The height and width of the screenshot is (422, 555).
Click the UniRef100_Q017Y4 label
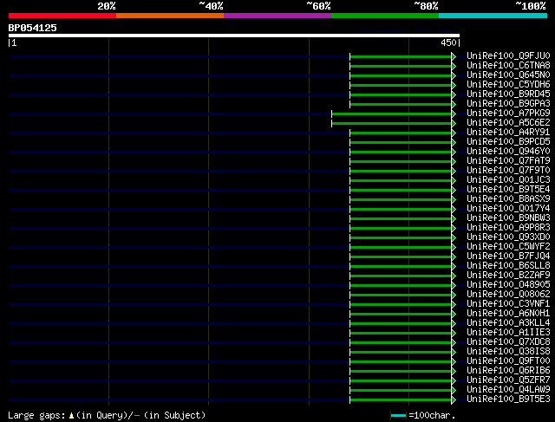508,209
